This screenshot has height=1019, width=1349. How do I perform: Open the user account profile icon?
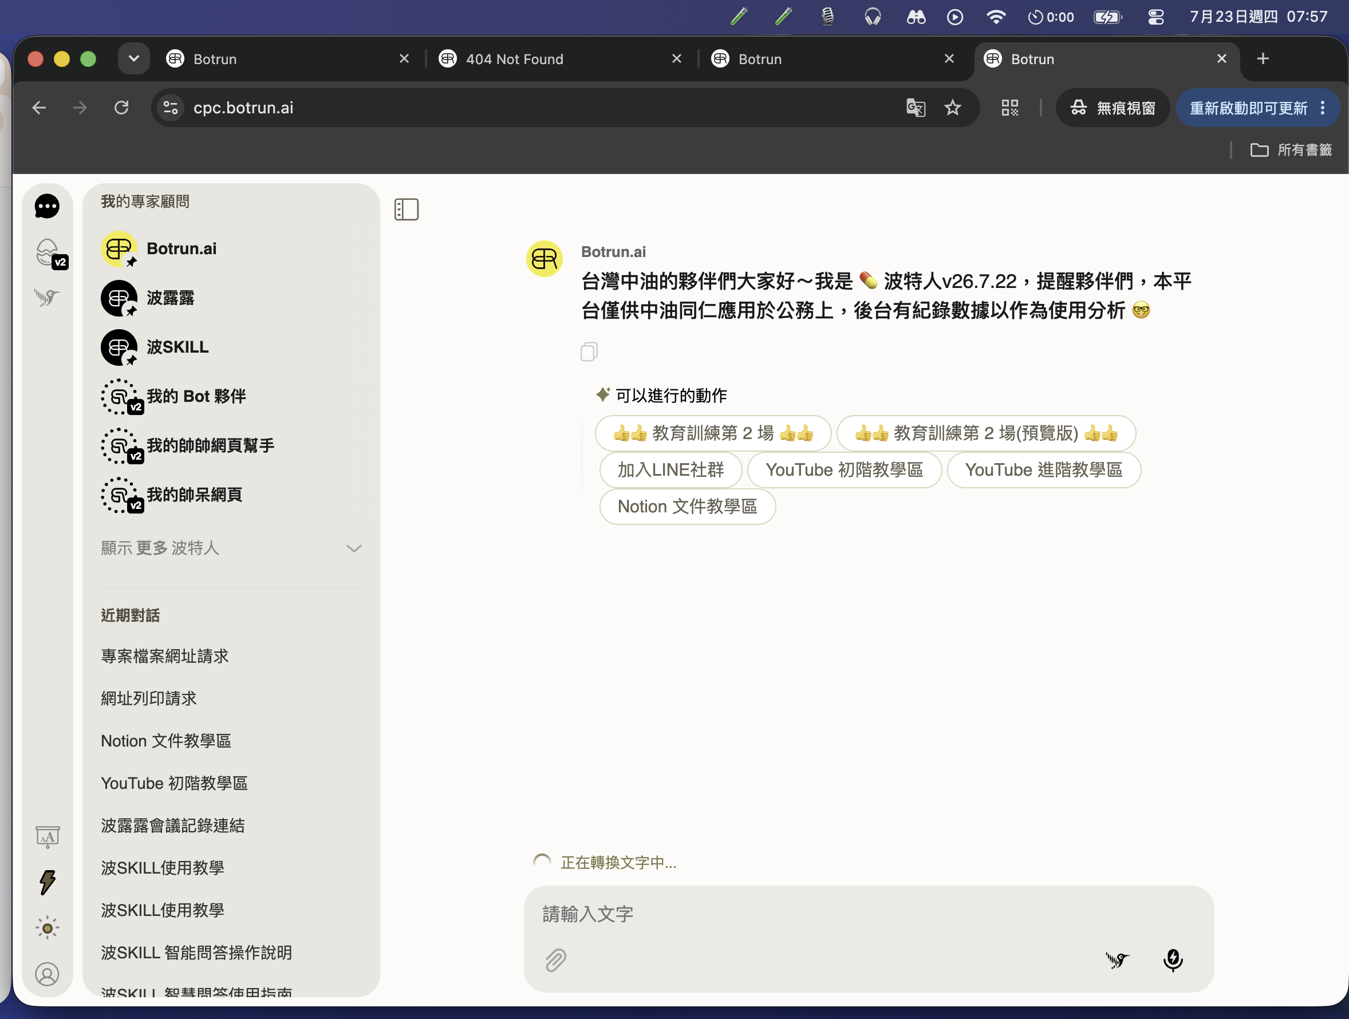coord(47,974)
